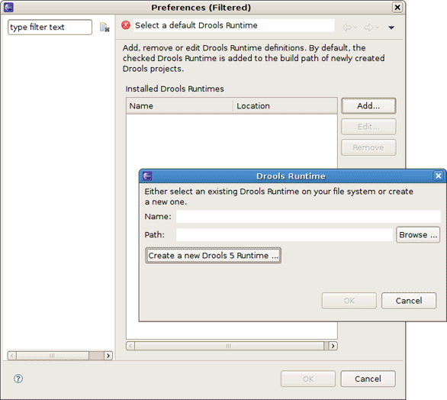Click the clear filter text icon
The image size is (447, 400).
(x=105, y=27)
